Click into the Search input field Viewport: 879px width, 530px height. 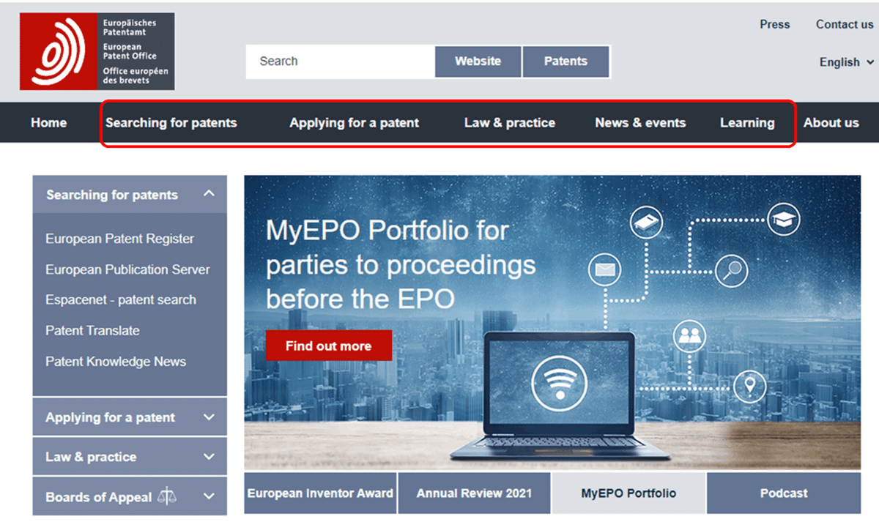point(341,61)
